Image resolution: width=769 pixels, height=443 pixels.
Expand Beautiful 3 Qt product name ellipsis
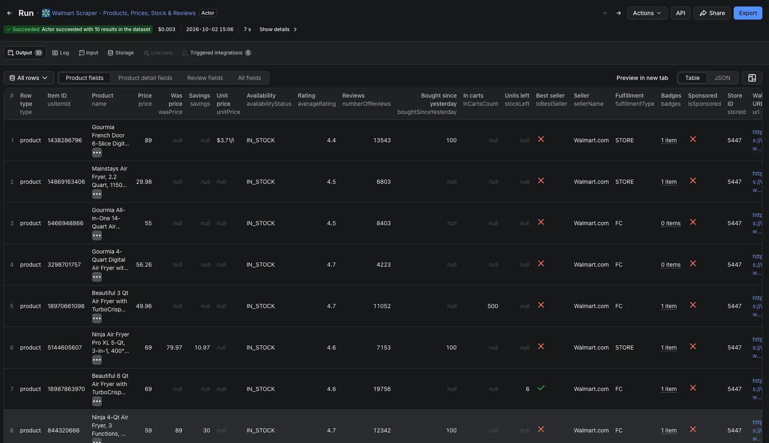(97, 318)
